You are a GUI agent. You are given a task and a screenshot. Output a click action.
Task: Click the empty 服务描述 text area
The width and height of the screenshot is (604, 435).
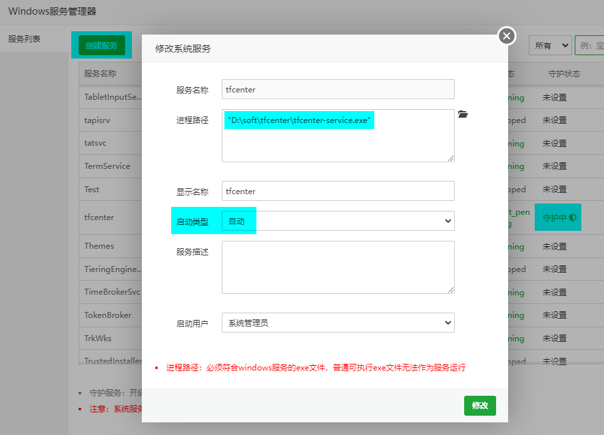tap(338, 267)
